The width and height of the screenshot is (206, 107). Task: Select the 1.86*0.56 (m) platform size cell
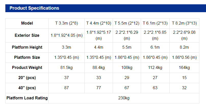184,58
